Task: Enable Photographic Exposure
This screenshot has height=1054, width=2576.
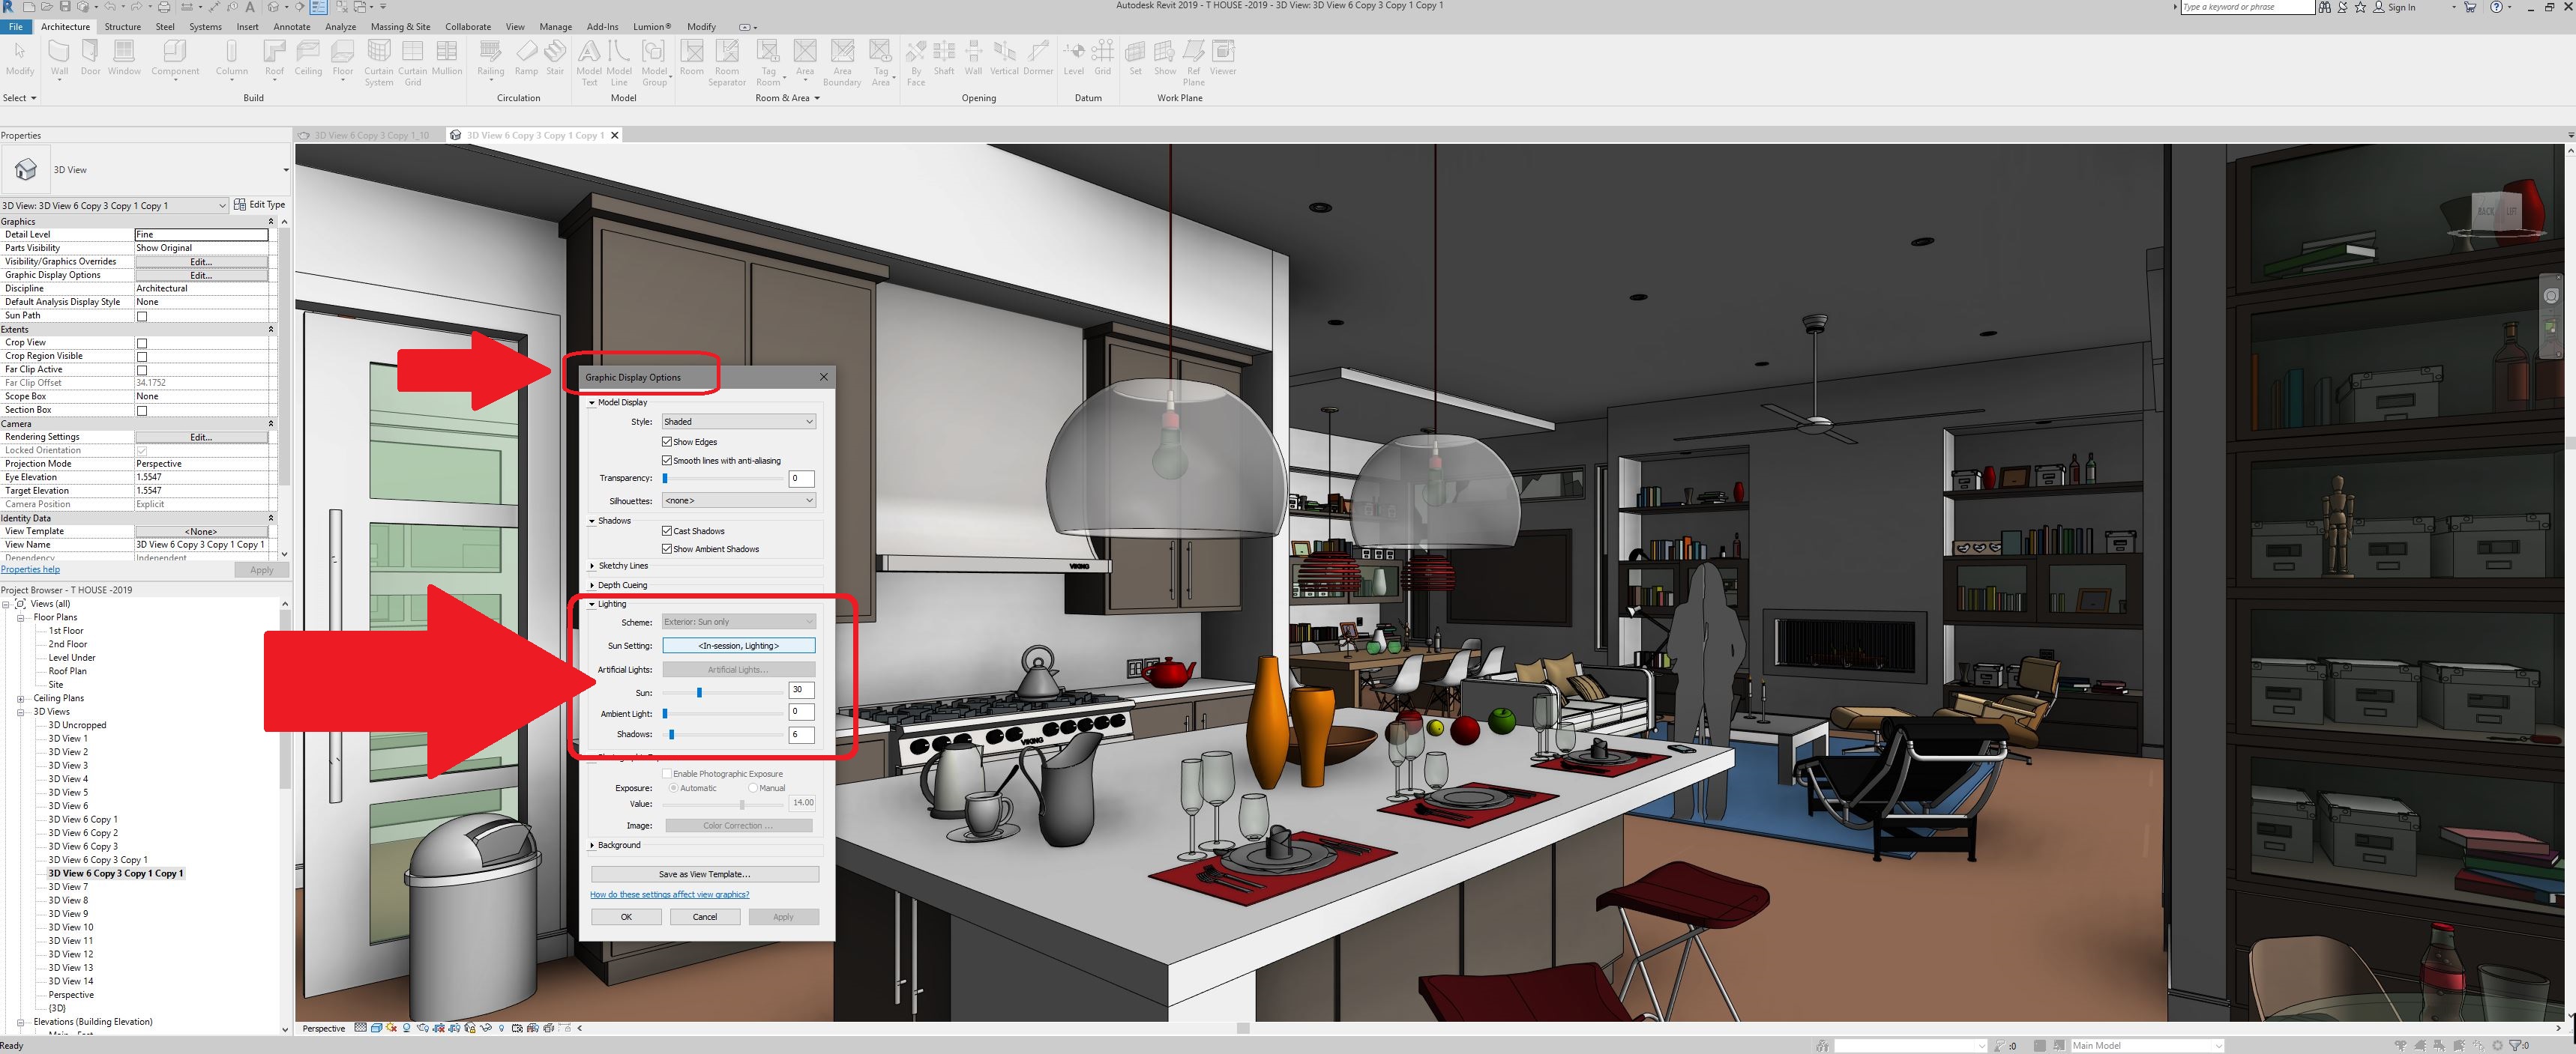Action: click(667, 773)
